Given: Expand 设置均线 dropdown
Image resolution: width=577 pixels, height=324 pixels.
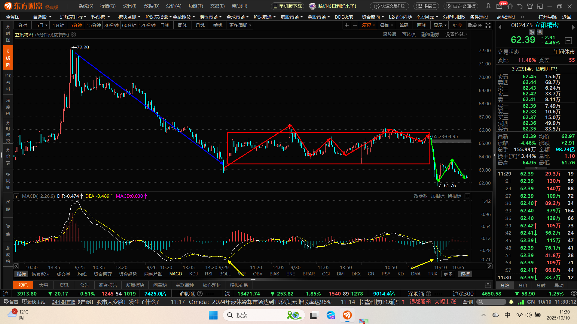Looking at the screenshot, I should coord(456,34).
